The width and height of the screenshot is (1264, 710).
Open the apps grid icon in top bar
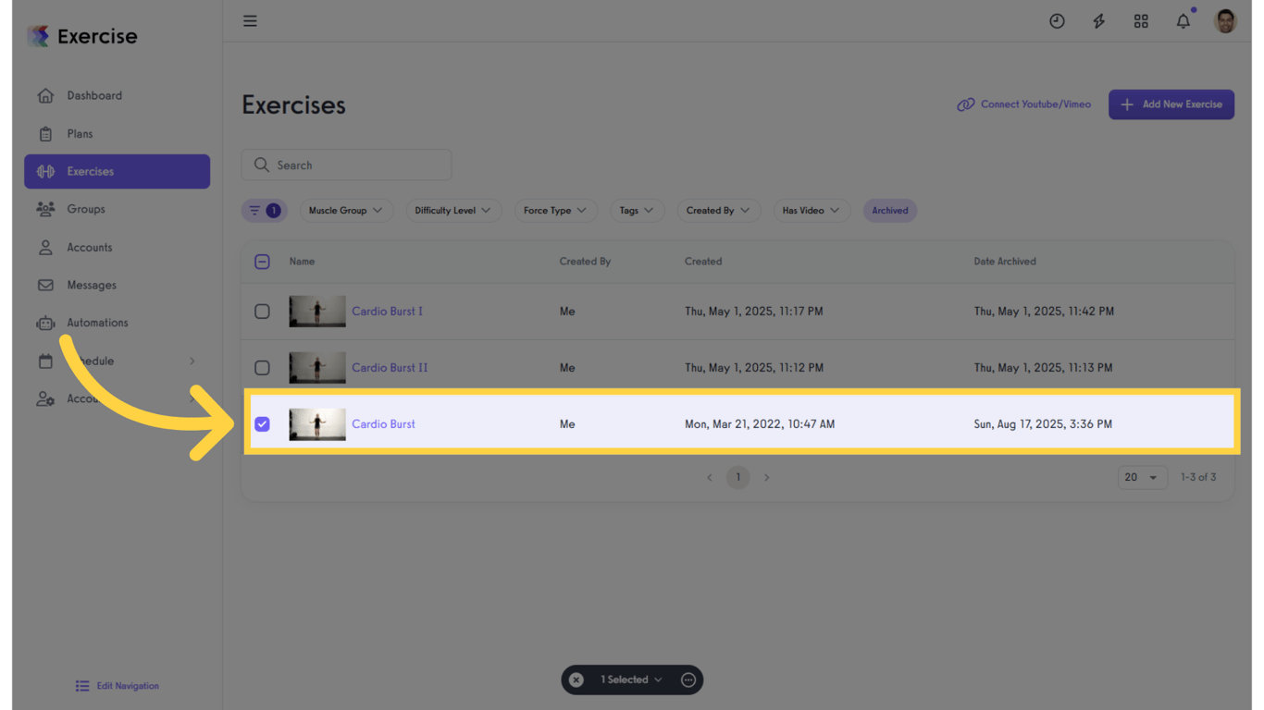coord(1141,20)
